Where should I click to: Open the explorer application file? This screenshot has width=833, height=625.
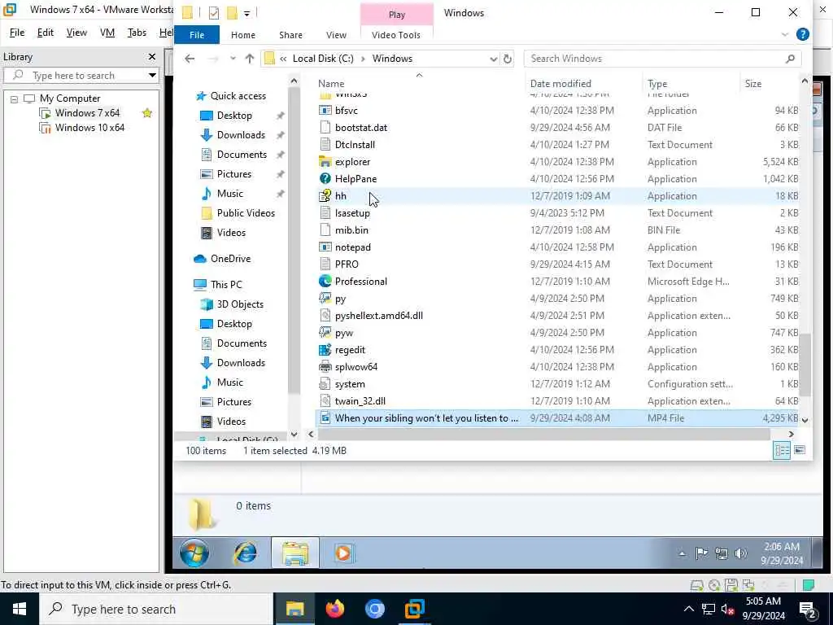pyautogui.click(x=352, y=162)
